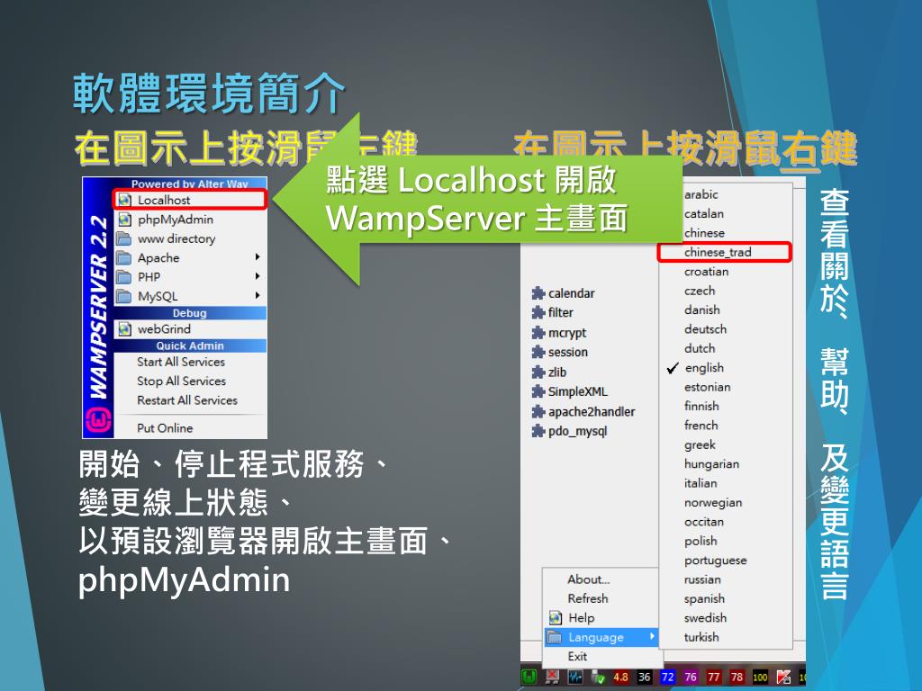Expand the Language submenu

coord(601,637)
